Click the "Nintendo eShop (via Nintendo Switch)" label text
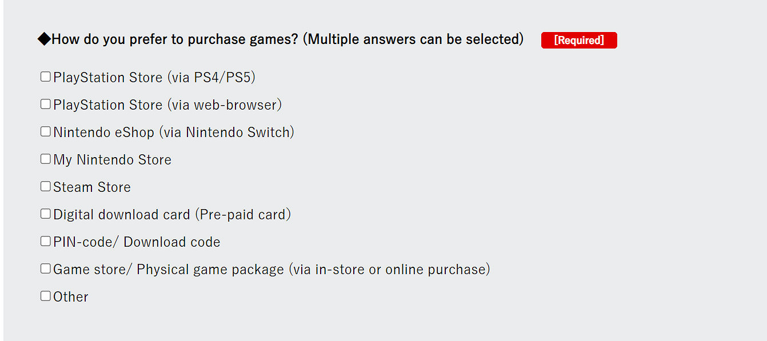This screenshot has width=767, height=341. click(174, 133)
